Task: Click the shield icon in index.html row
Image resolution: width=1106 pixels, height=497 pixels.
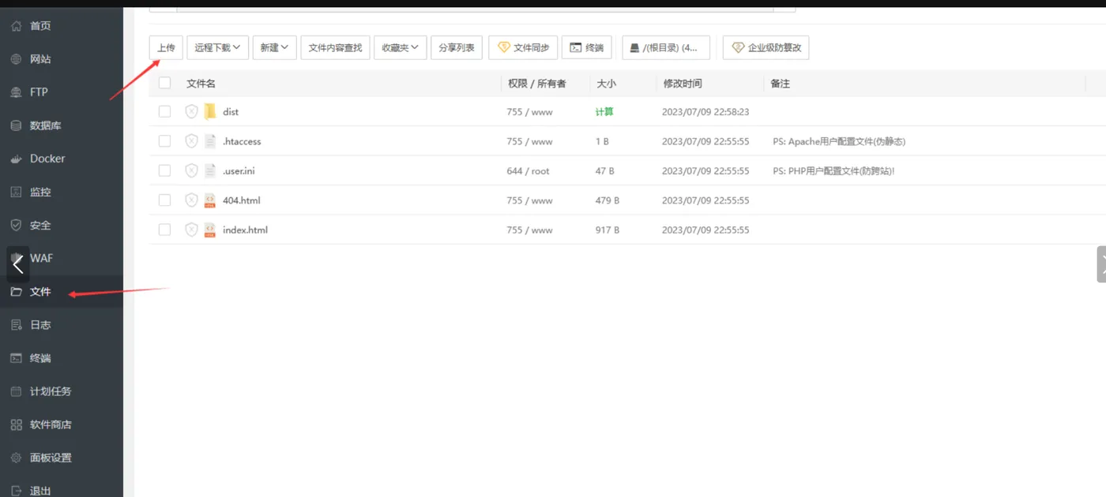Action: (x=191, y=230)
